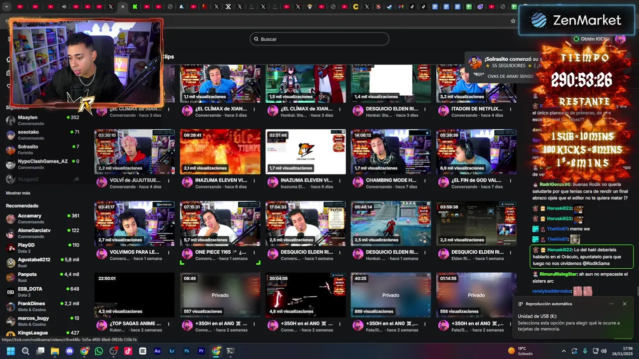
Task: Launch File Explorer from taskbar
Action: (x=55, y=351)
